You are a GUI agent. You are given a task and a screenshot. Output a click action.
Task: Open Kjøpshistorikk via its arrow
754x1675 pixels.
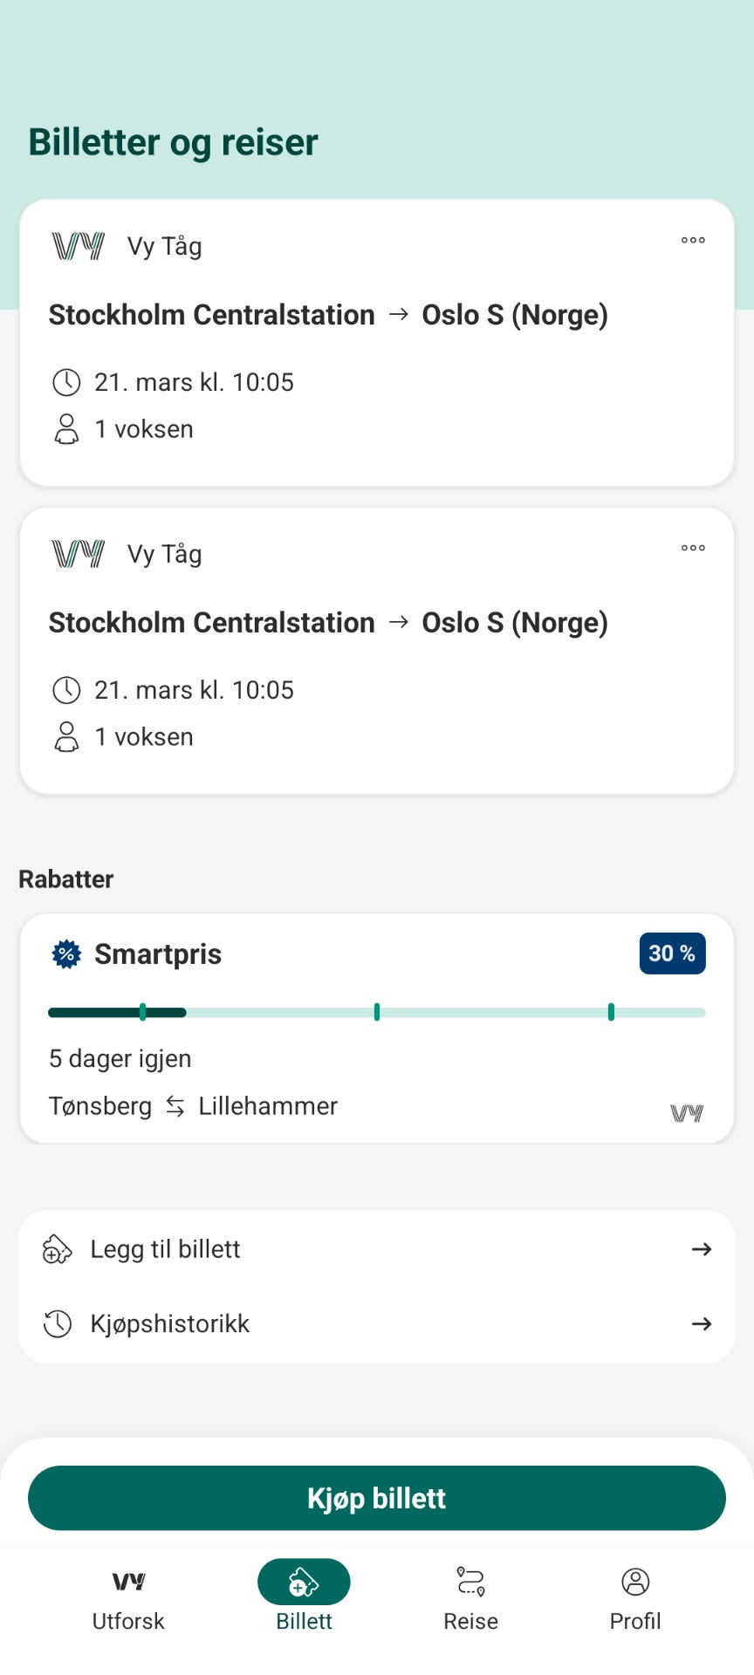[x=701, y=1323]
